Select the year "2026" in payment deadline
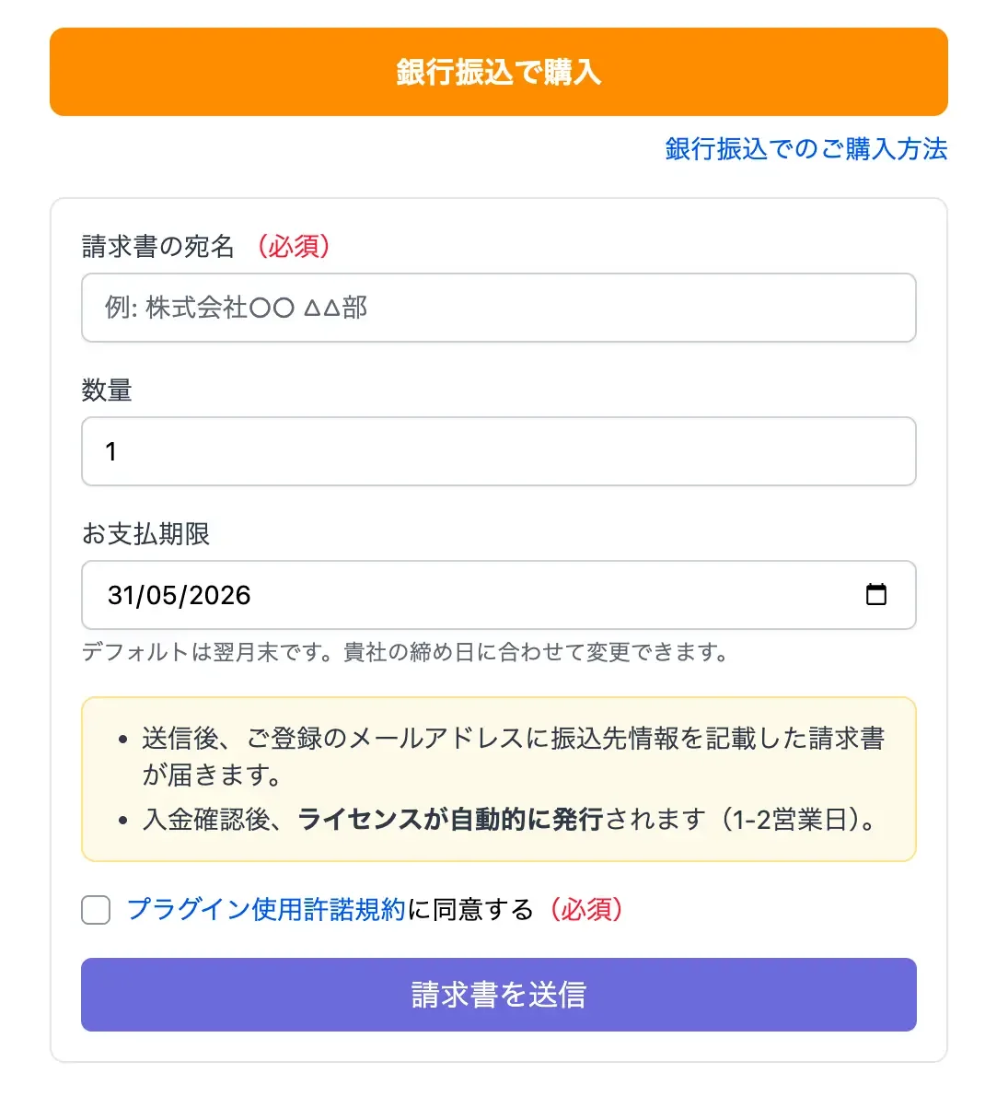The image size is (985, 1096). coord(219,596)
